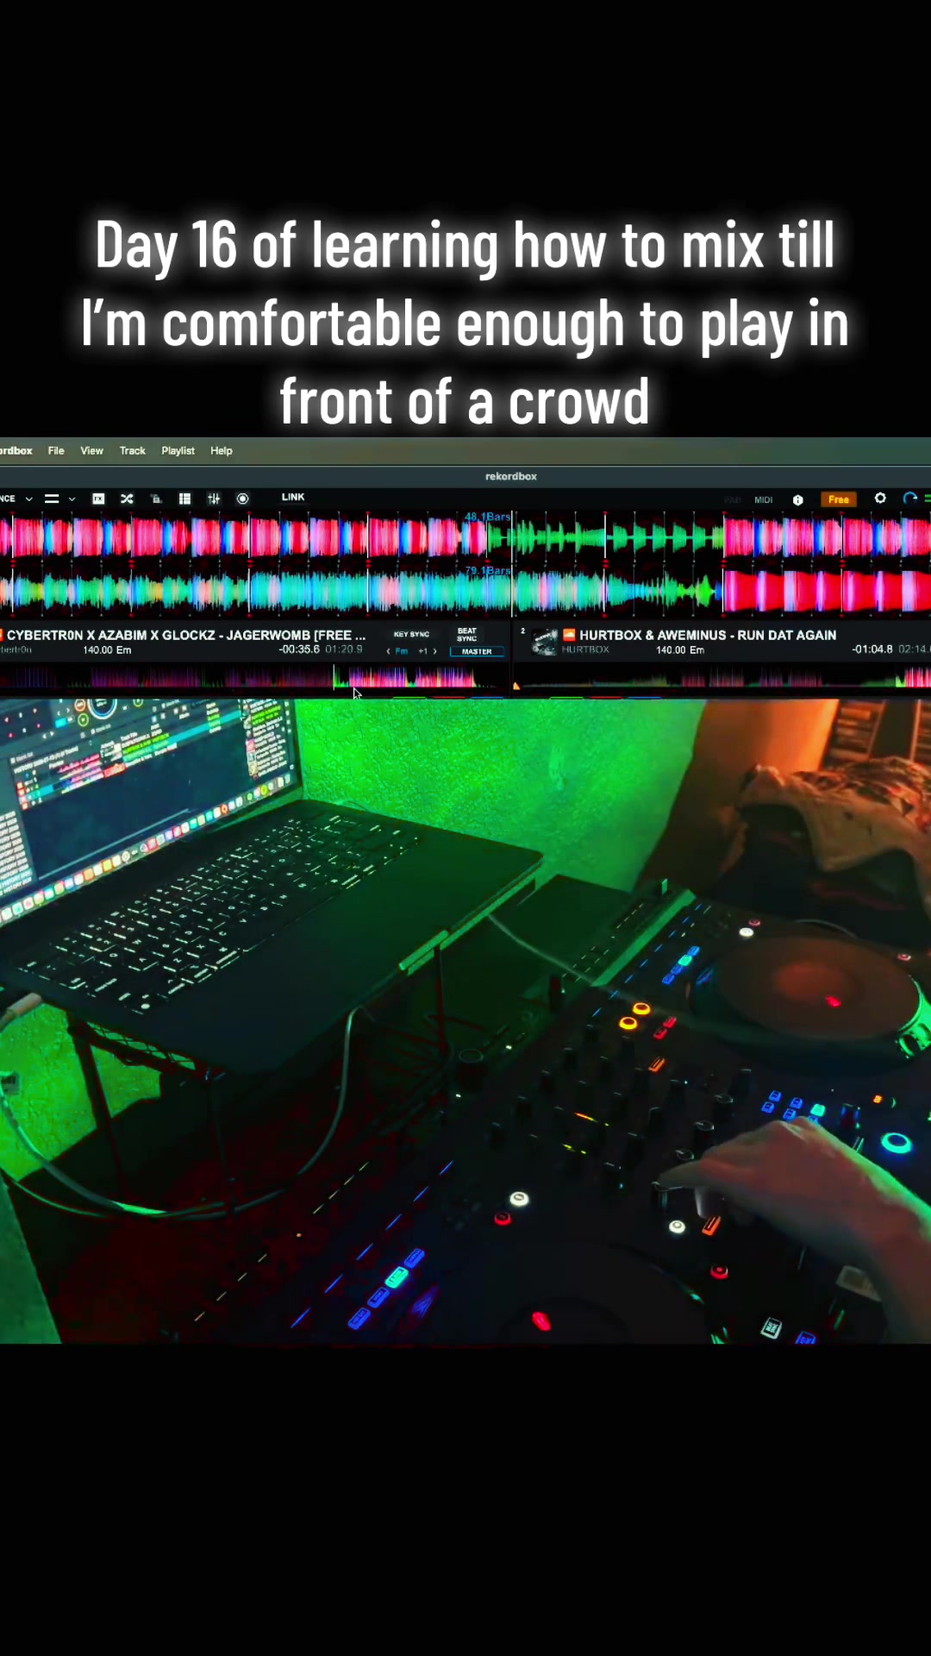Screen dimensions: 931x1656
Task: Open the View menu
Action: coord(91,451)
